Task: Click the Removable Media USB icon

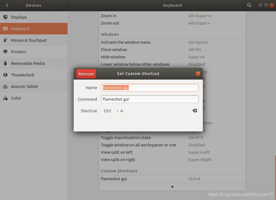Action: (x=5, y=63)
